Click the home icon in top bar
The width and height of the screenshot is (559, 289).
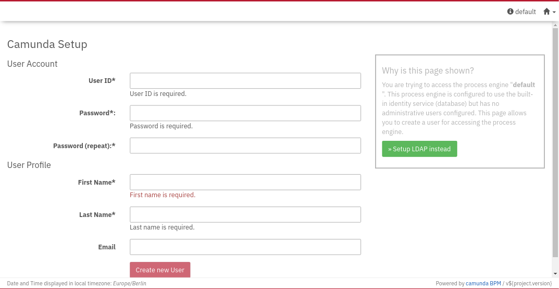coord(546,11)
